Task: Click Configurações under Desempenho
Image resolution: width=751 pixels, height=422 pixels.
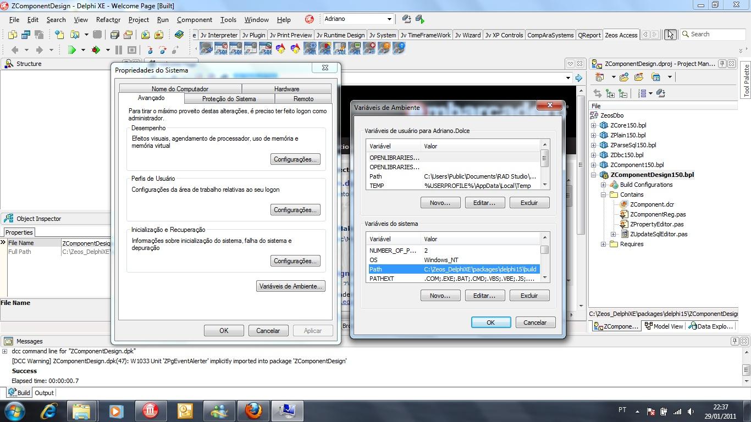Action: pos(295,159)
